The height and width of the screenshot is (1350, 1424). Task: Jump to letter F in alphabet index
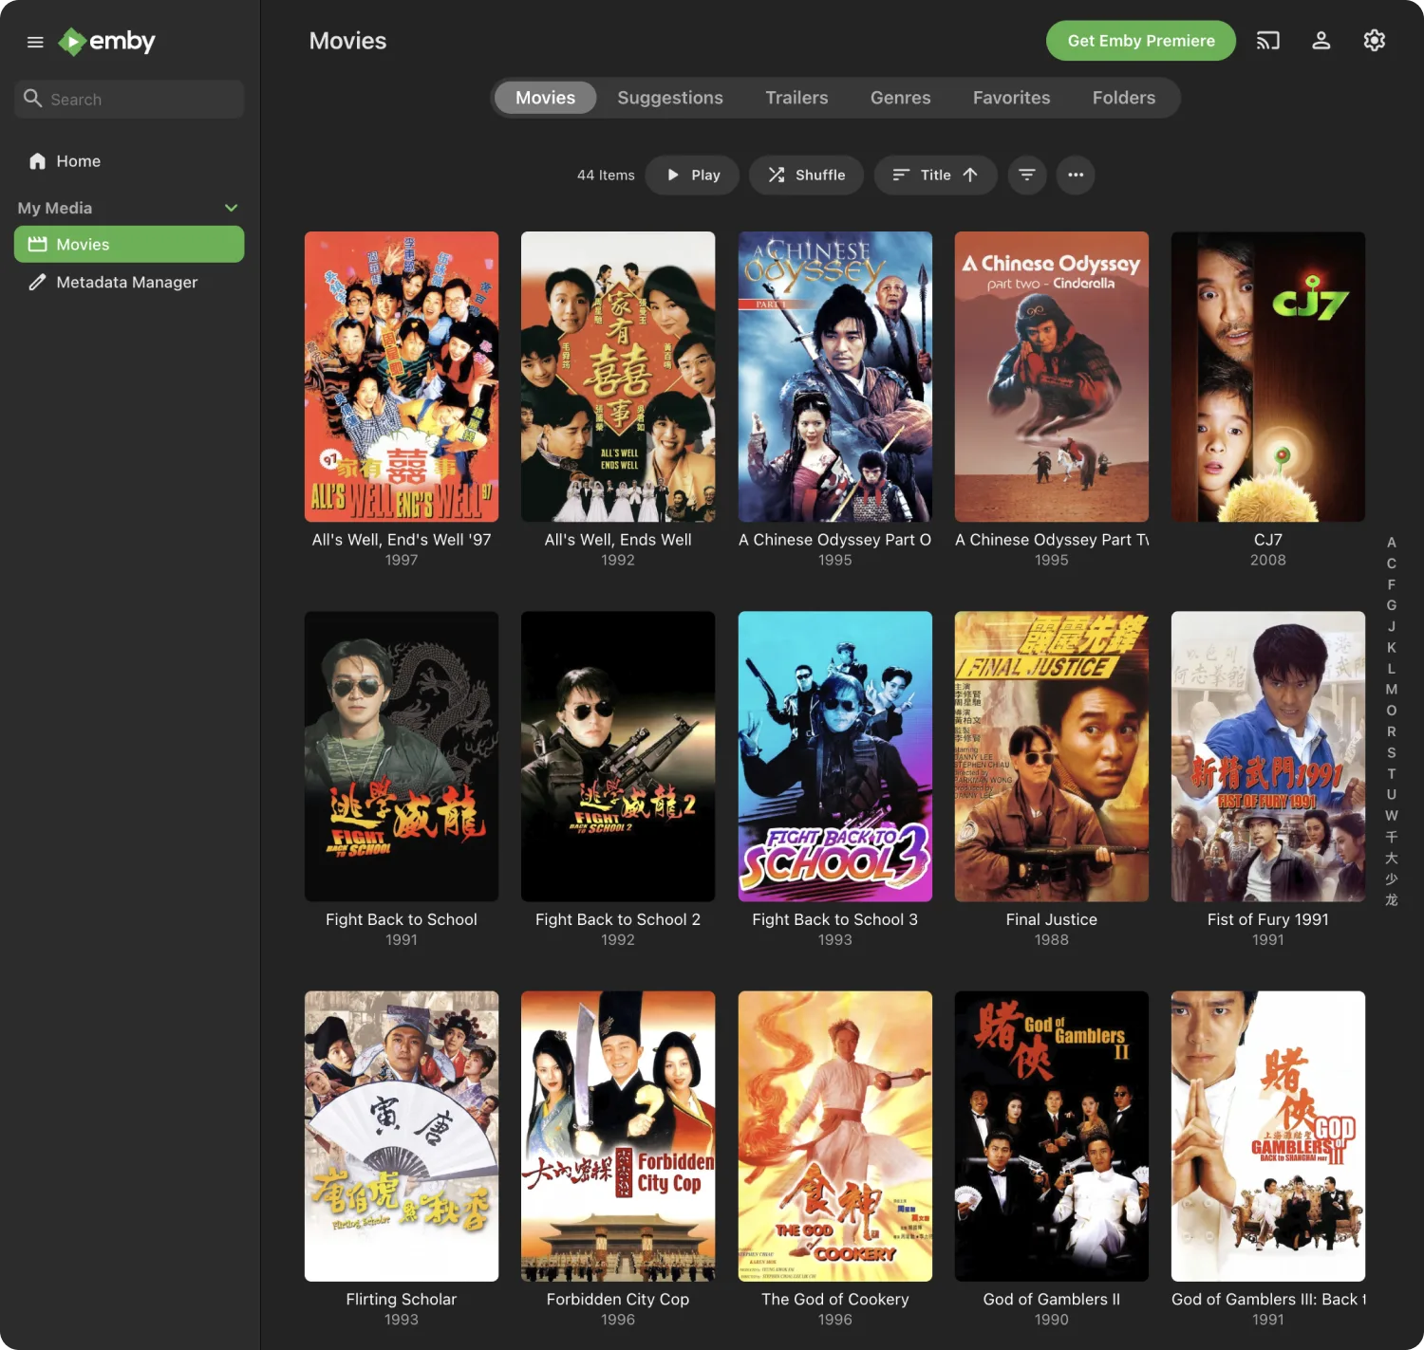[x=1392, y=584]
